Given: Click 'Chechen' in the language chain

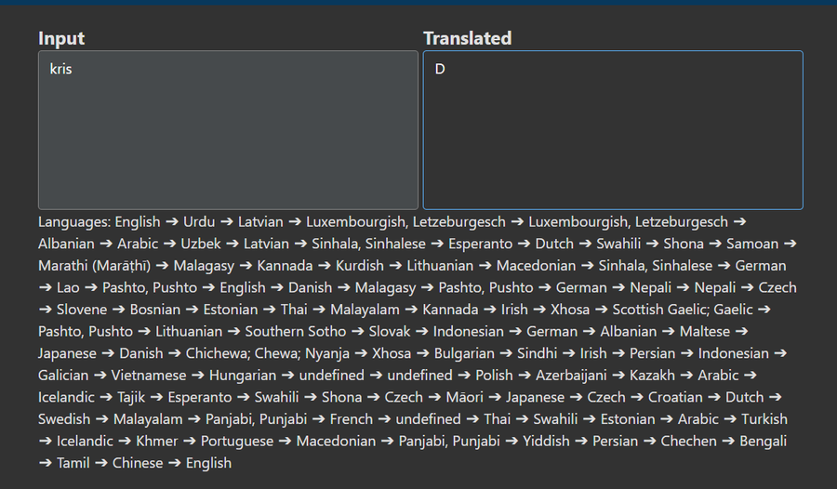Looking at the screenshot, I should [688, 441].
